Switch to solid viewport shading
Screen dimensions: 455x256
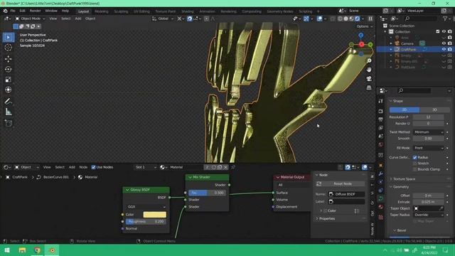346,18
